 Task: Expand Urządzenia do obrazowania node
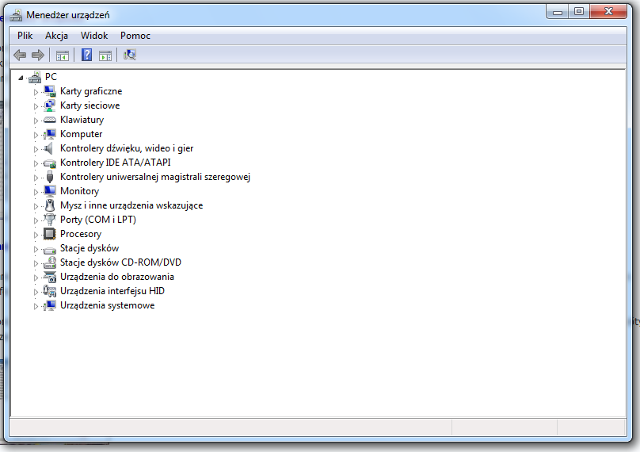(x=36, y=278)
